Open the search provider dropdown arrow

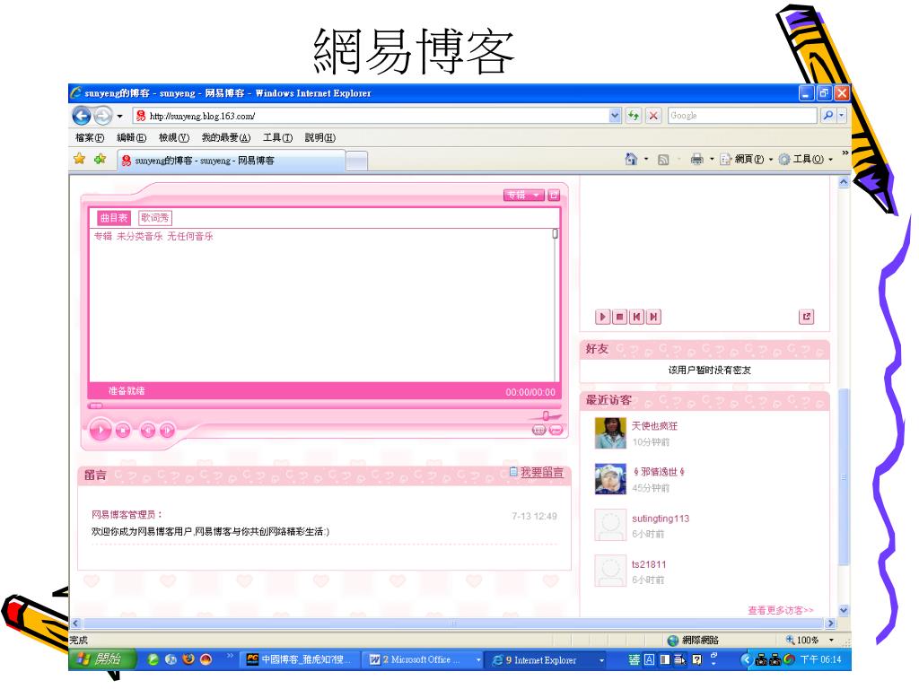(842, 116)
